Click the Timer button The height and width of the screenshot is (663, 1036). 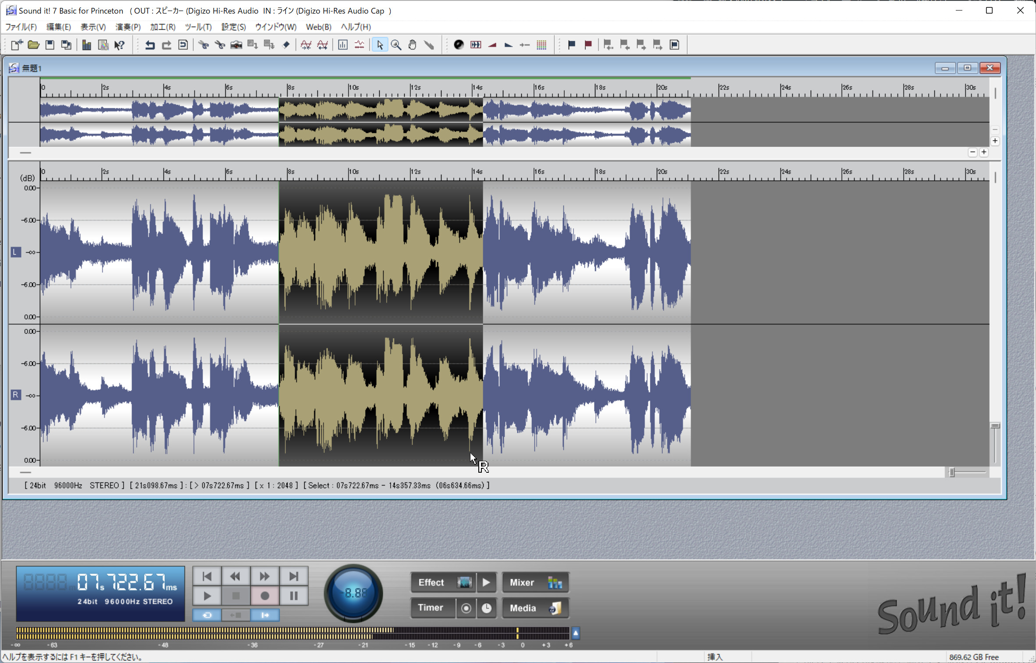pos(433,608)
